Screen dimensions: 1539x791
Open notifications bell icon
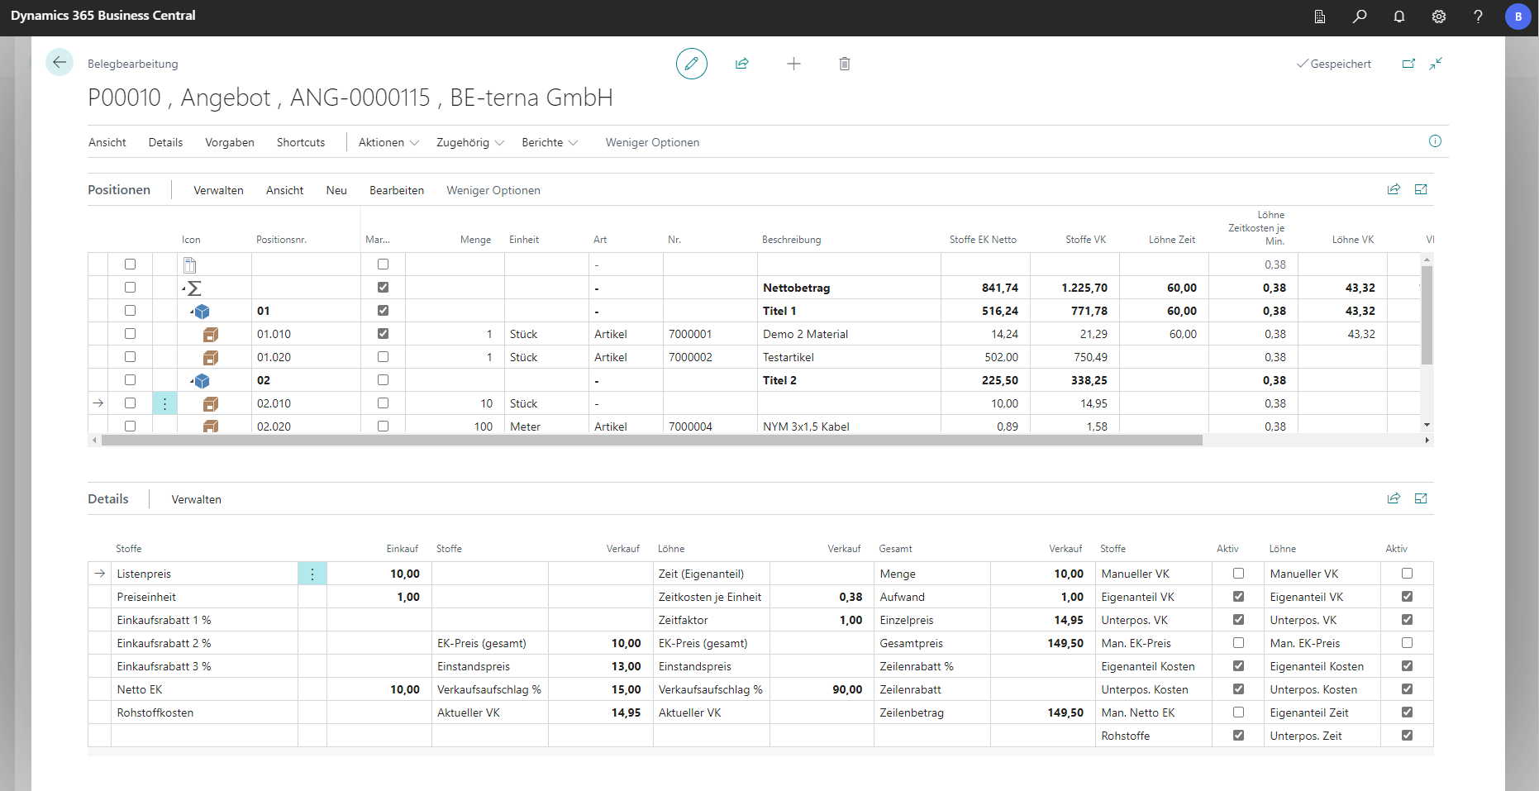point(1398,17)
